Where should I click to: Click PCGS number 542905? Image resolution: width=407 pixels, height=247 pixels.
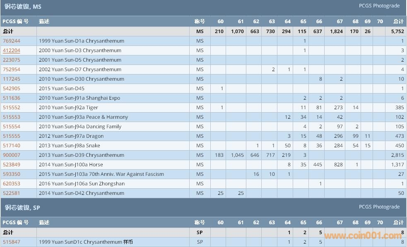(12, 89)
